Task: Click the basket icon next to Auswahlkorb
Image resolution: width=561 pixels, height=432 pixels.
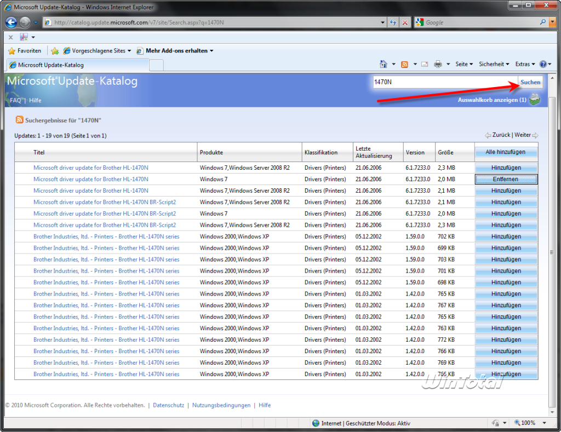Action: click(535, 100)
